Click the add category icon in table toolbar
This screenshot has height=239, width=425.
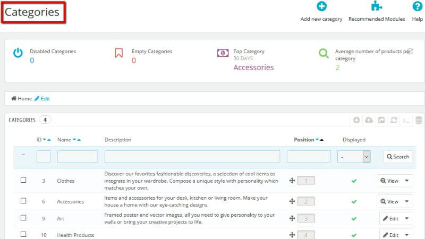tap(356, 120)
